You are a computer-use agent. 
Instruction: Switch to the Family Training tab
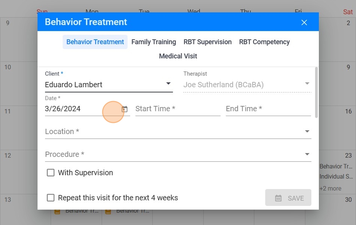point(154,42)
